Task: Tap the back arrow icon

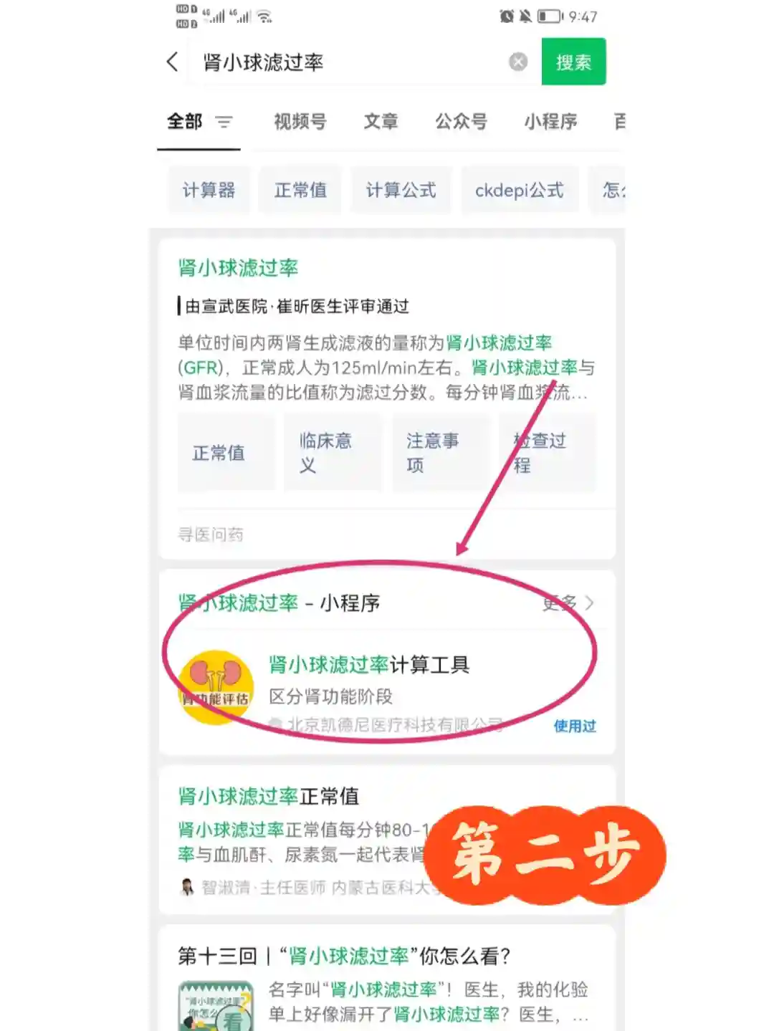Action: (172, 62)
